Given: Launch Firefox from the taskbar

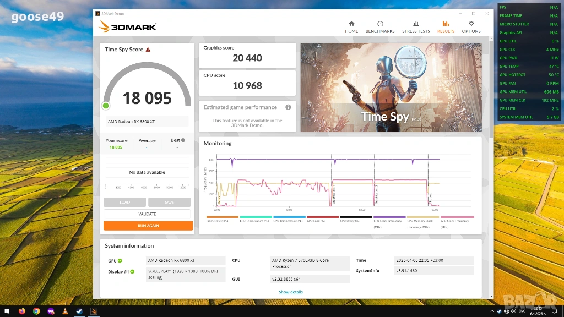Looking at the screenshot, I should pos(22,311).
